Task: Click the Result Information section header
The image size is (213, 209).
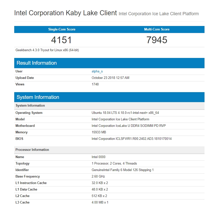Action: tap(36, 63)
